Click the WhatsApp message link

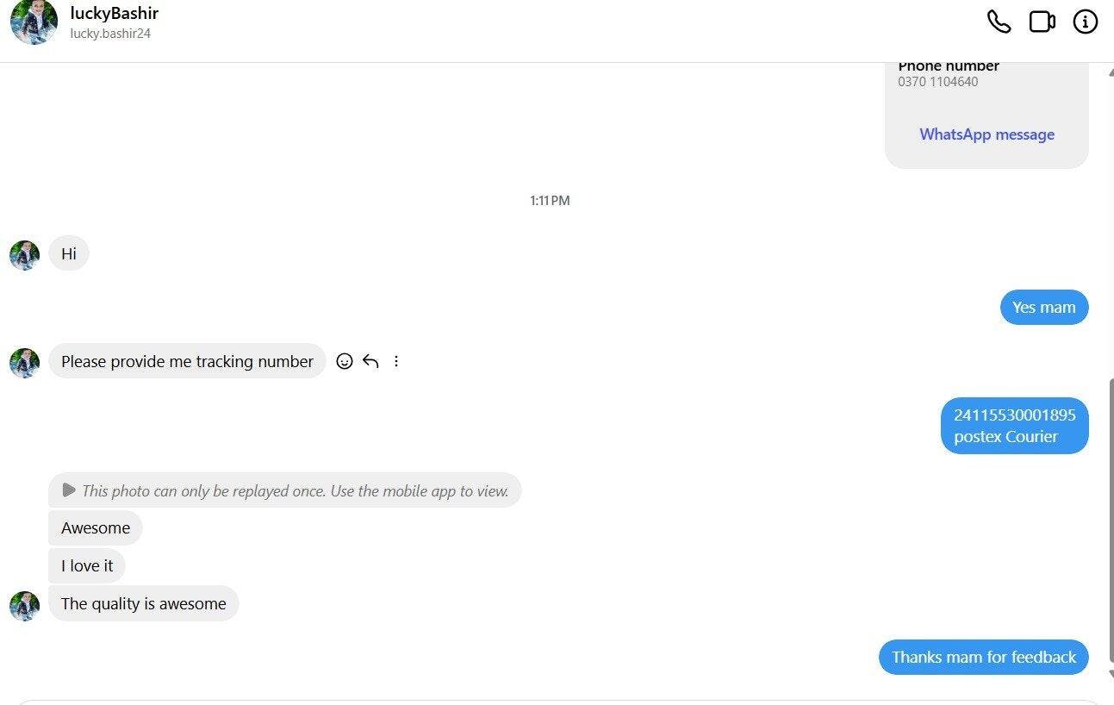pos(986,134)
